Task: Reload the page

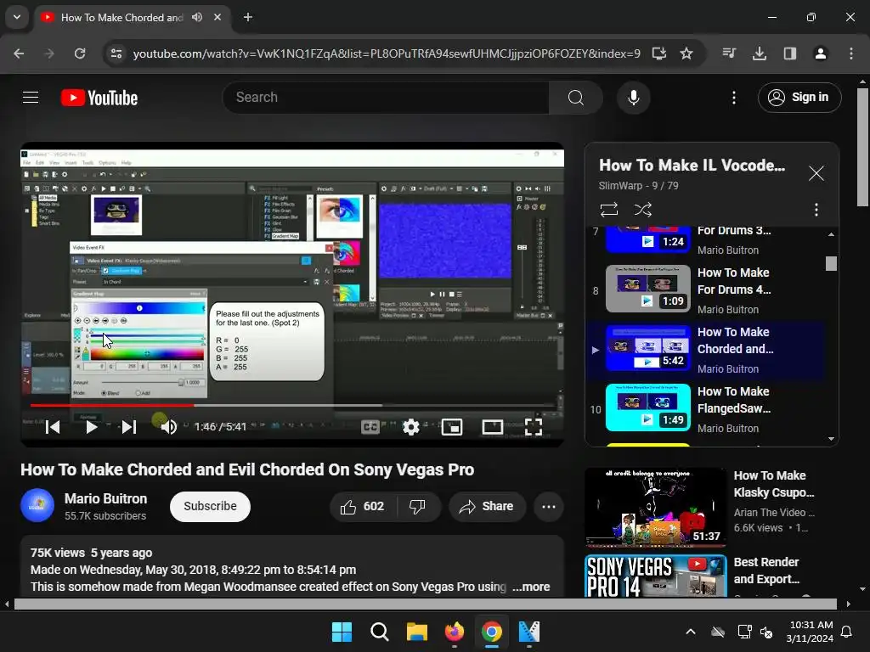Action: pyautogui.click(x=80, y=53)
